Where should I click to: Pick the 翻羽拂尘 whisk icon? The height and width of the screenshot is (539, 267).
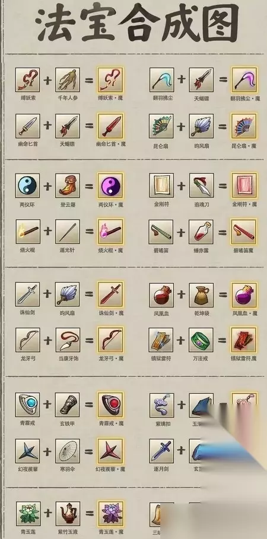(x=161, y=80)
